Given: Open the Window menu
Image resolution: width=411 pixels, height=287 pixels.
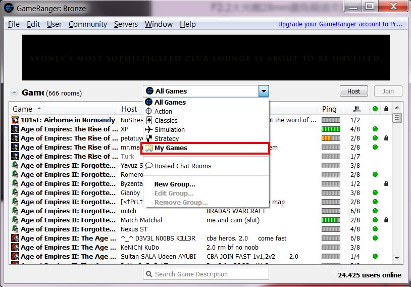Looking at the screenshot, I should click(159, 24).
